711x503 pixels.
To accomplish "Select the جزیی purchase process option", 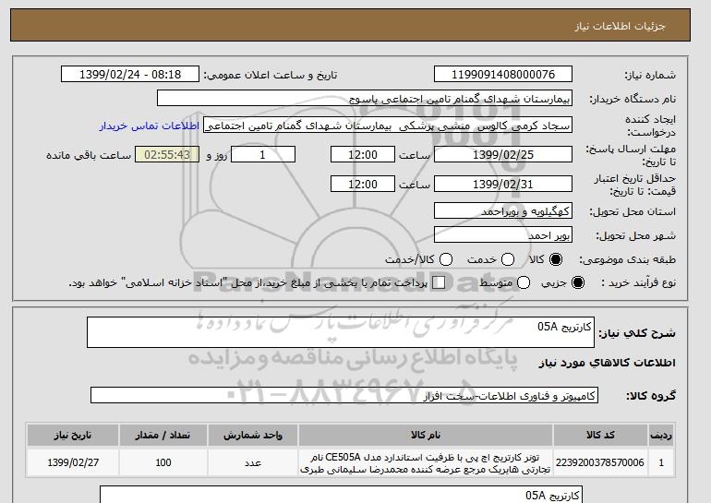I will point(579,283).
